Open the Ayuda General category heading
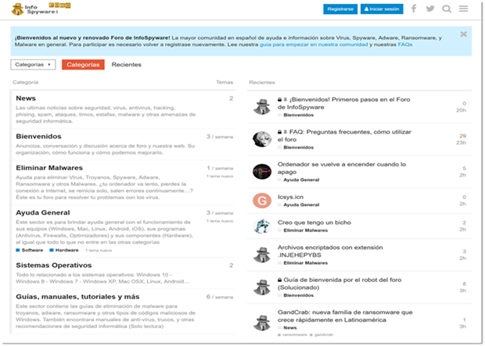This screenshot has height=346, width=485. tap(43, 212)
